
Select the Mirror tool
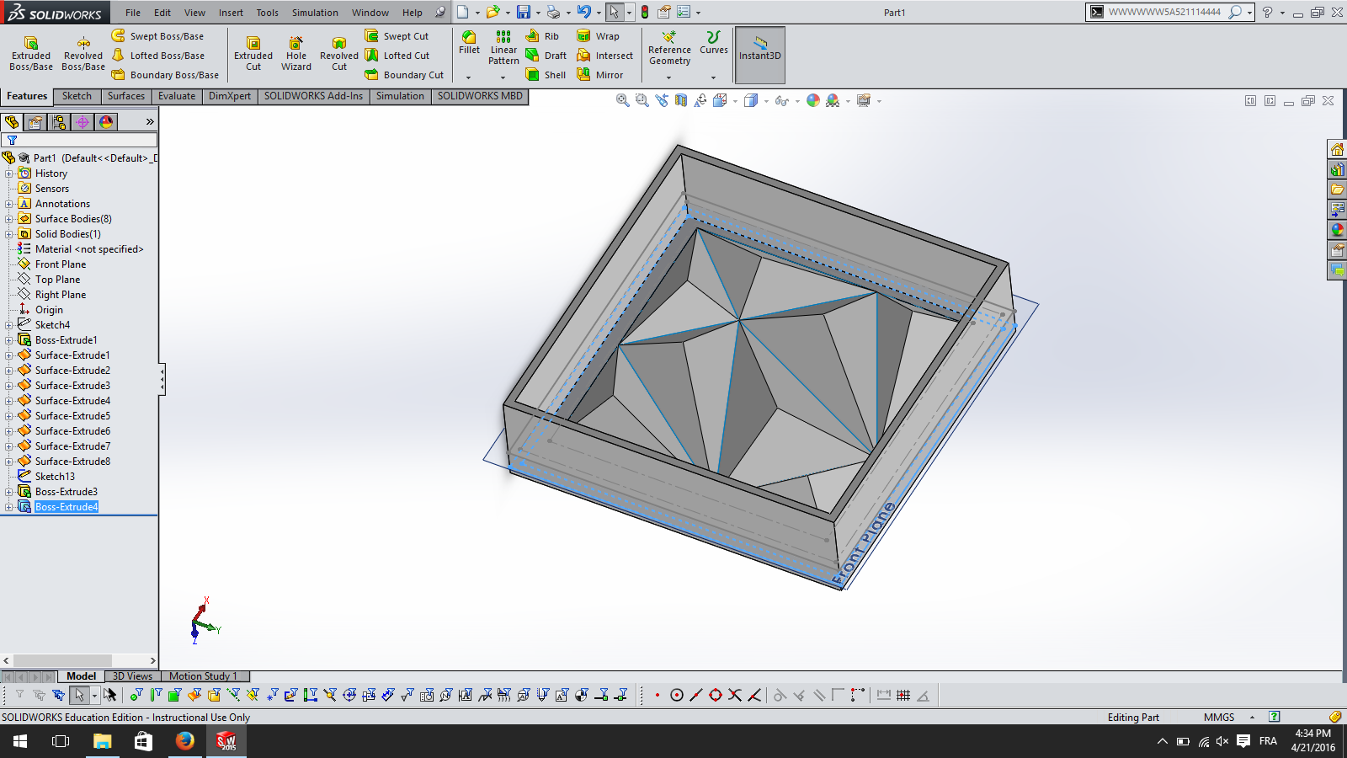[x=600, y=75]
